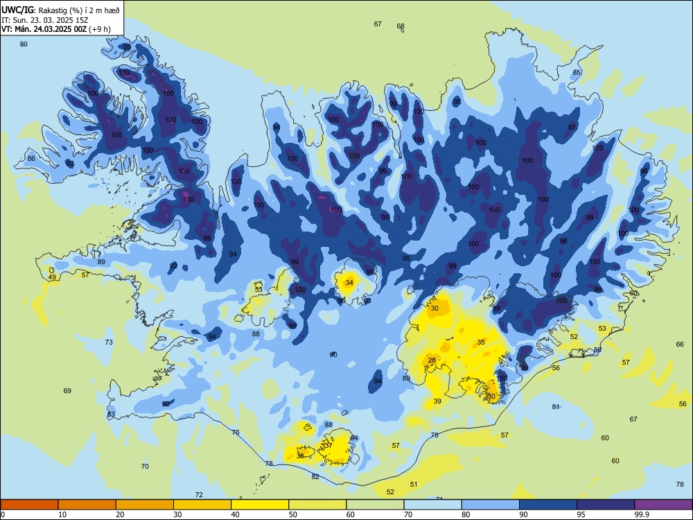
Task: Click the 80–90 medium blue legend swatch
Action: point(491,505)
